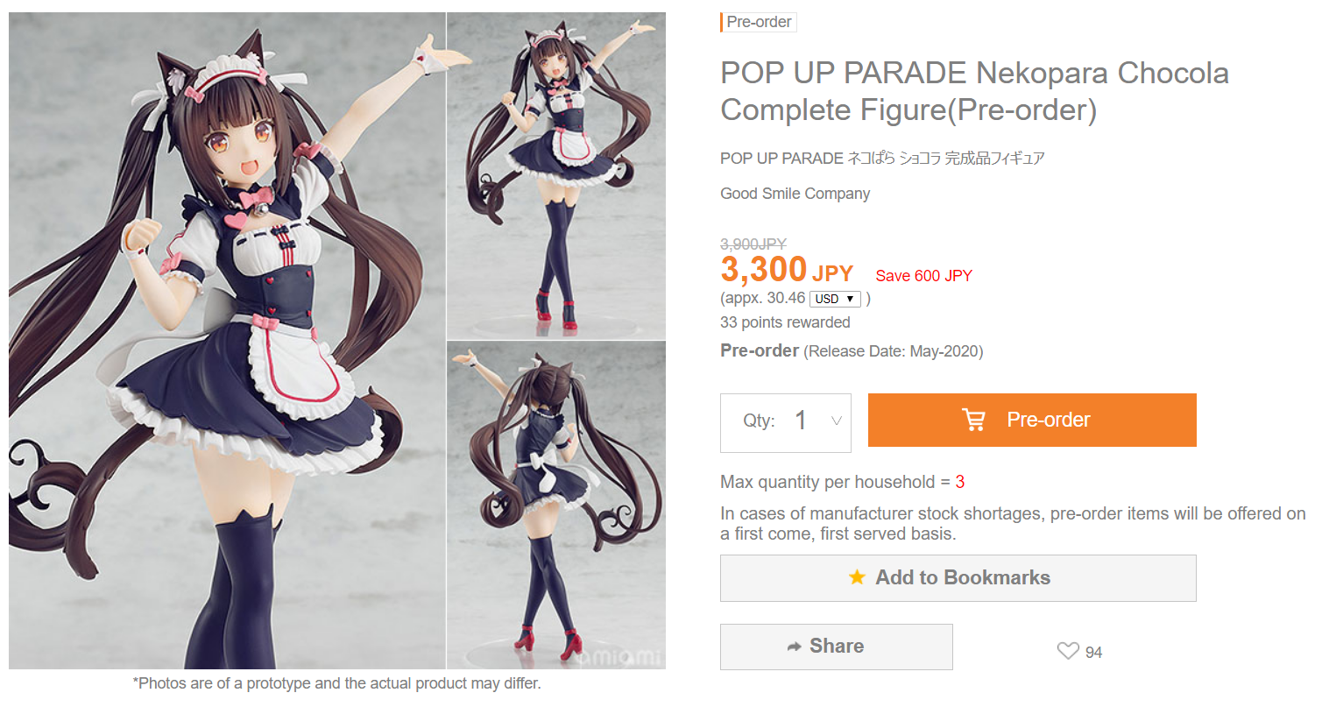Add the figure to Bookmarks
This screenshot has width=1322, height=707.
958,578
